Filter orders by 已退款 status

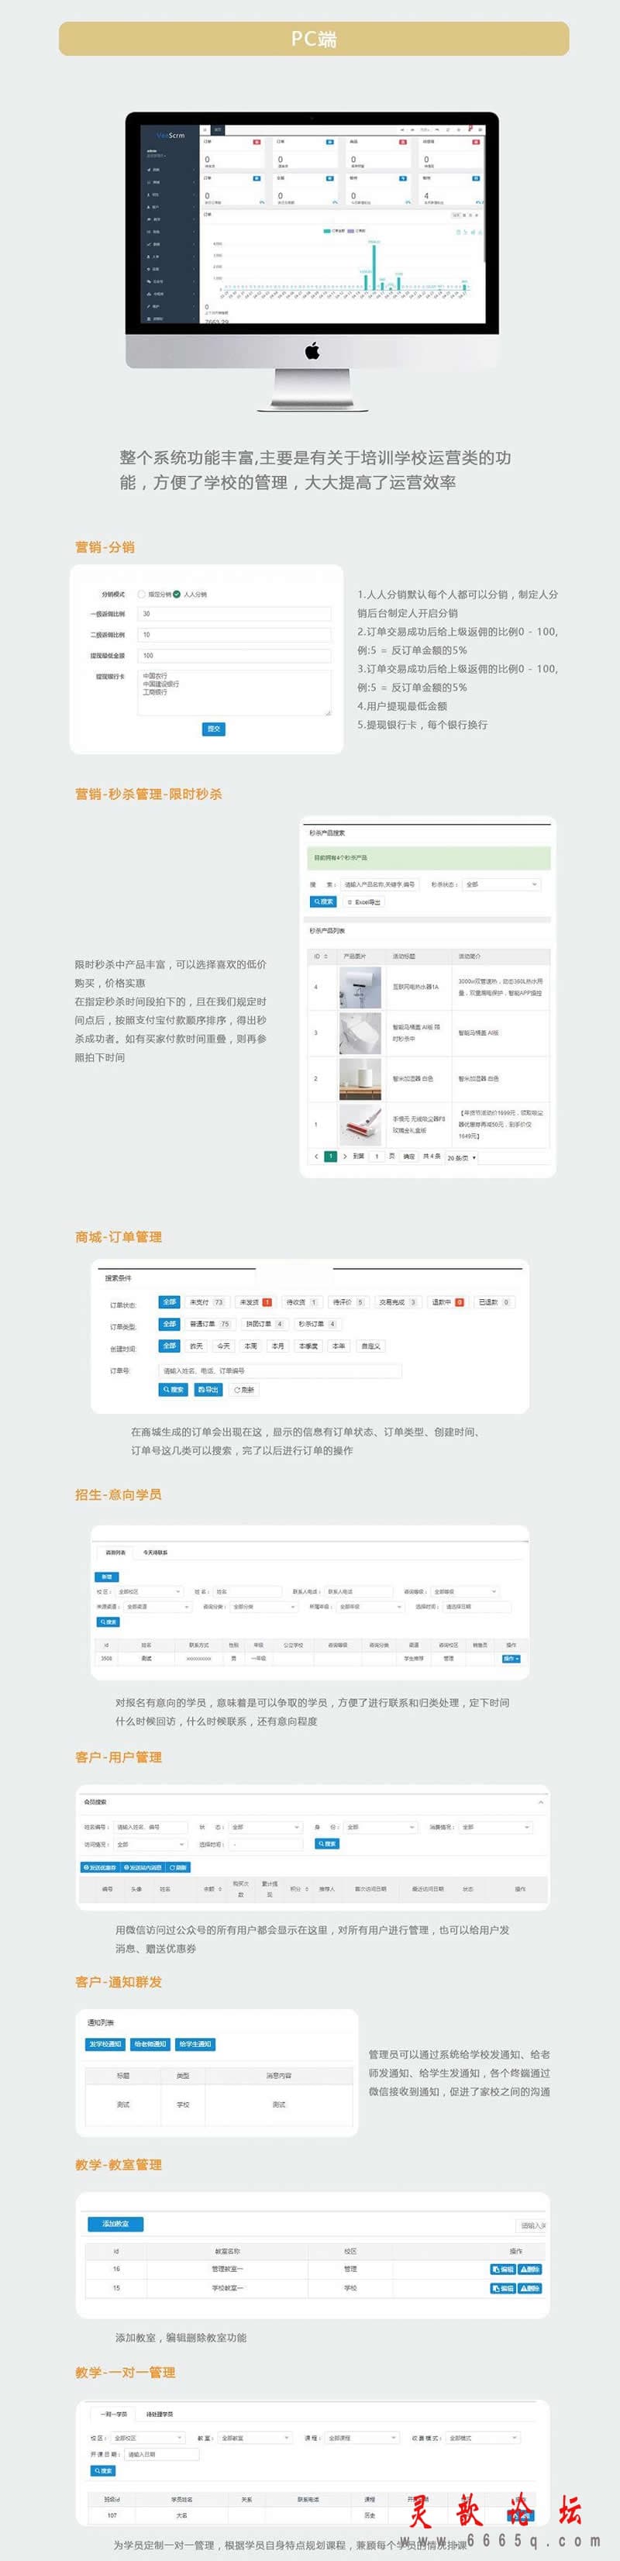tap(494, 1301)
